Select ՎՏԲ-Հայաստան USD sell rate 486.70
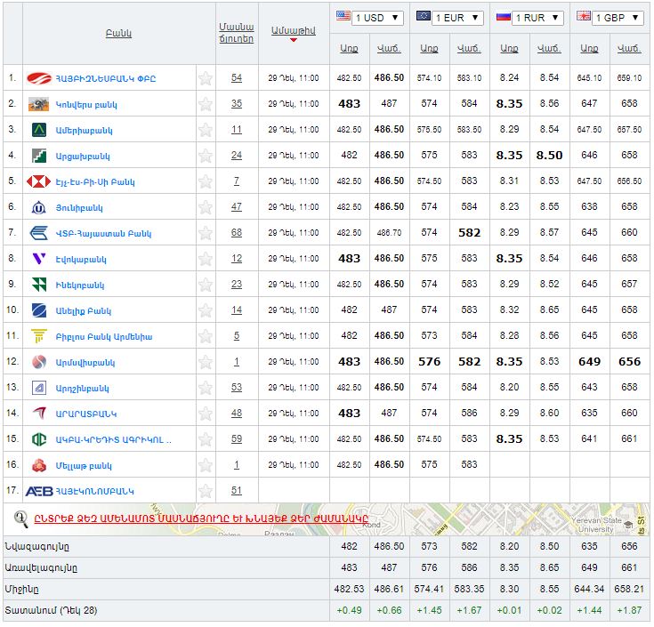Image resolution: width=654 pixels, height=627 pixels. click(x=389, y=233)
